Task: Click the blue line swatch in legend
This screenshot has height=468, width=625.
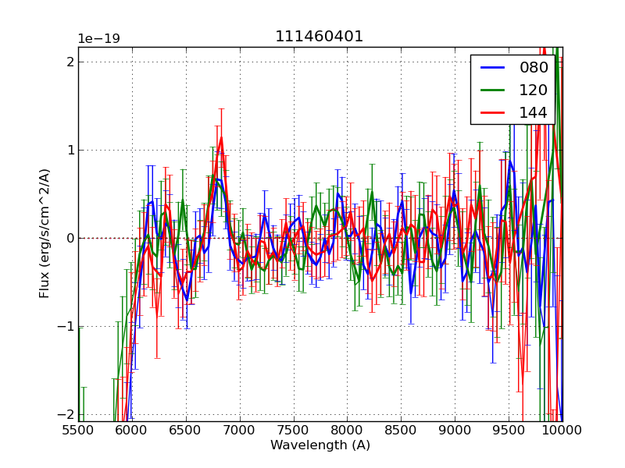Action: tap(492, 67)
